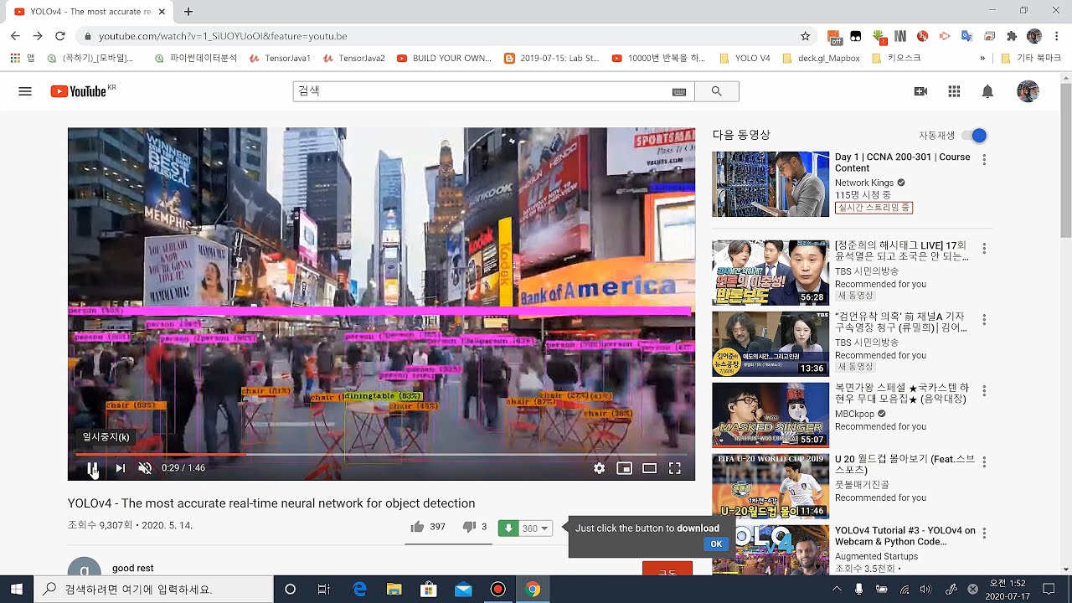Open the YouTube apps grid
Screen dimensions: 1072x603
pos(954,91)
